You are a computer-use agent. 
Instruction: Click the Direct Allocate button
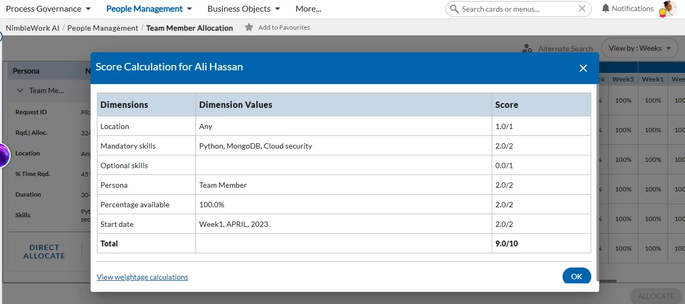[44, 252]
